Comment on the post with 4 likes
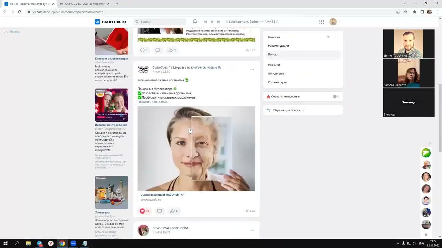 click(157, 50)
